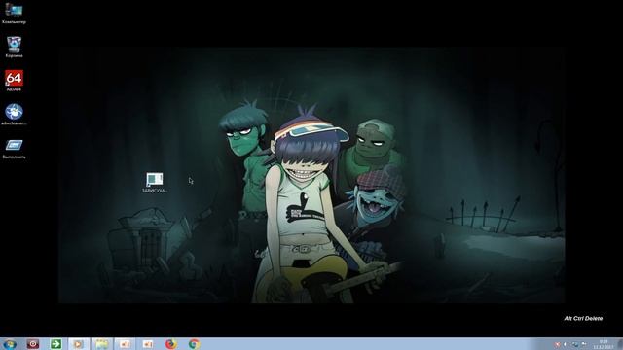The width and height of the screenshot is (623, 350).
Task: Open the red camera app in taskbar
Action: coord(33,344)
